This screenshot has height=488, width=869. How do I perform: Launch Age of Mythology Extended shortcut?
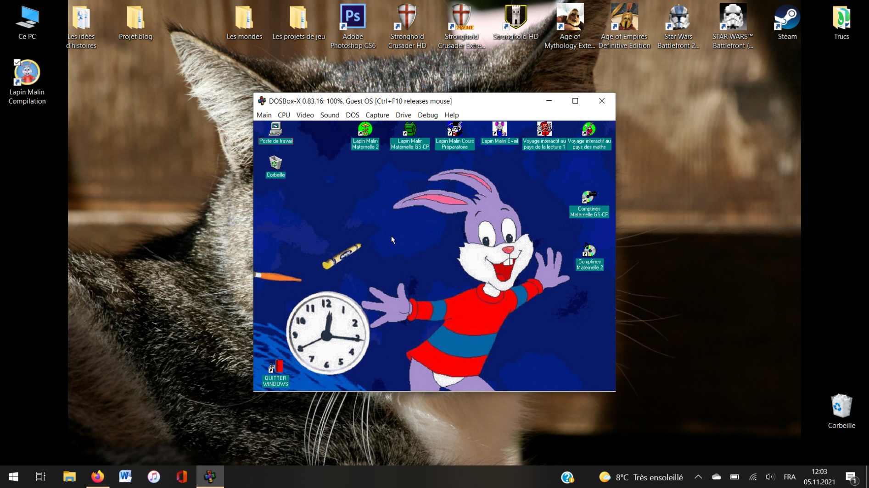coord(570,27)
